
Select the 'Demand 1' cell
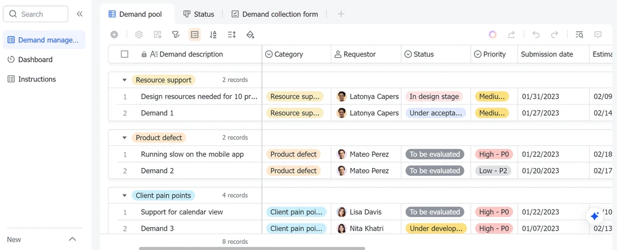pos(157,113)
